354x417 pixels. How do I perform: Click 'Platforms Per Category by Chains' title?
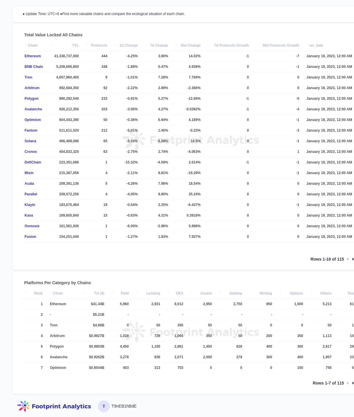tap(58, 283)
